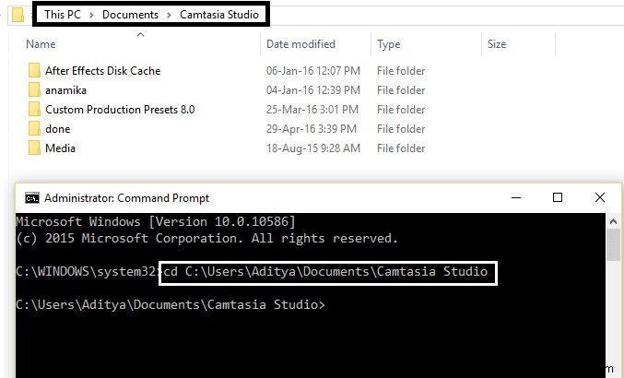Select the done folder icon
The image size is (624, 378).
34,129
